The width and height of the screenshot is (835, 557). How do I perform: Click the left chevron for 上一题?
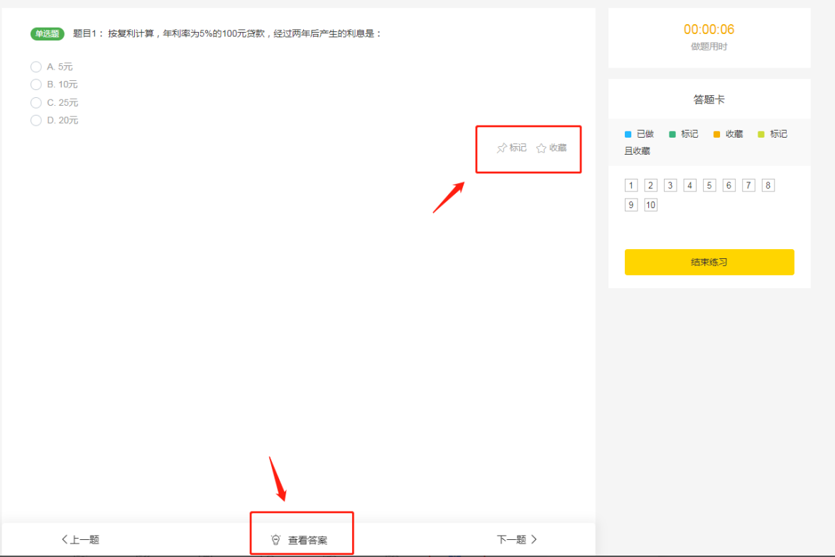[x=65, y=539]
